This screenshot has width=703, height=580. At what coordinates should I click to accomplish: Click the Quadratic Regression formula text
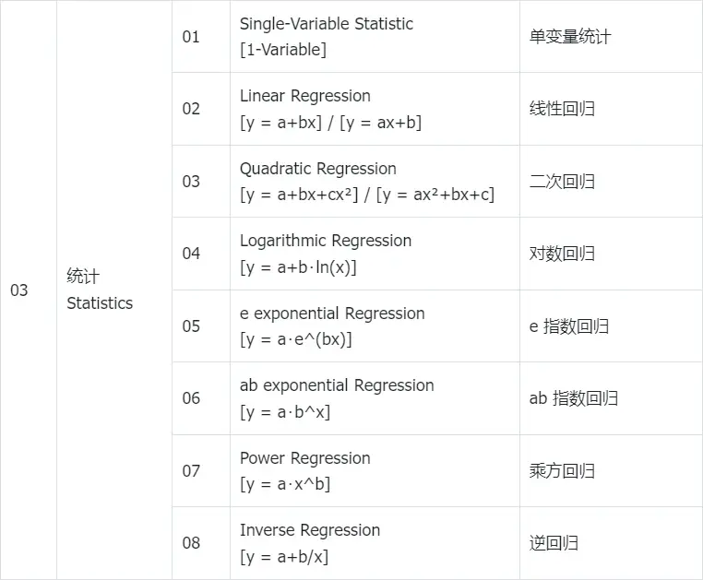[367, 195]
